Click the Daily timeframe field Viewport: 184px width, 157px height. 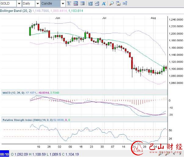[29, 4]
